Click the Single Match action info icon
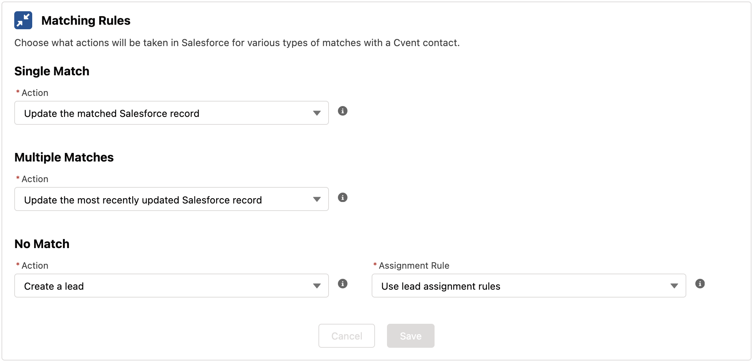Screen dimensions: 753x362 coord(342,111)
